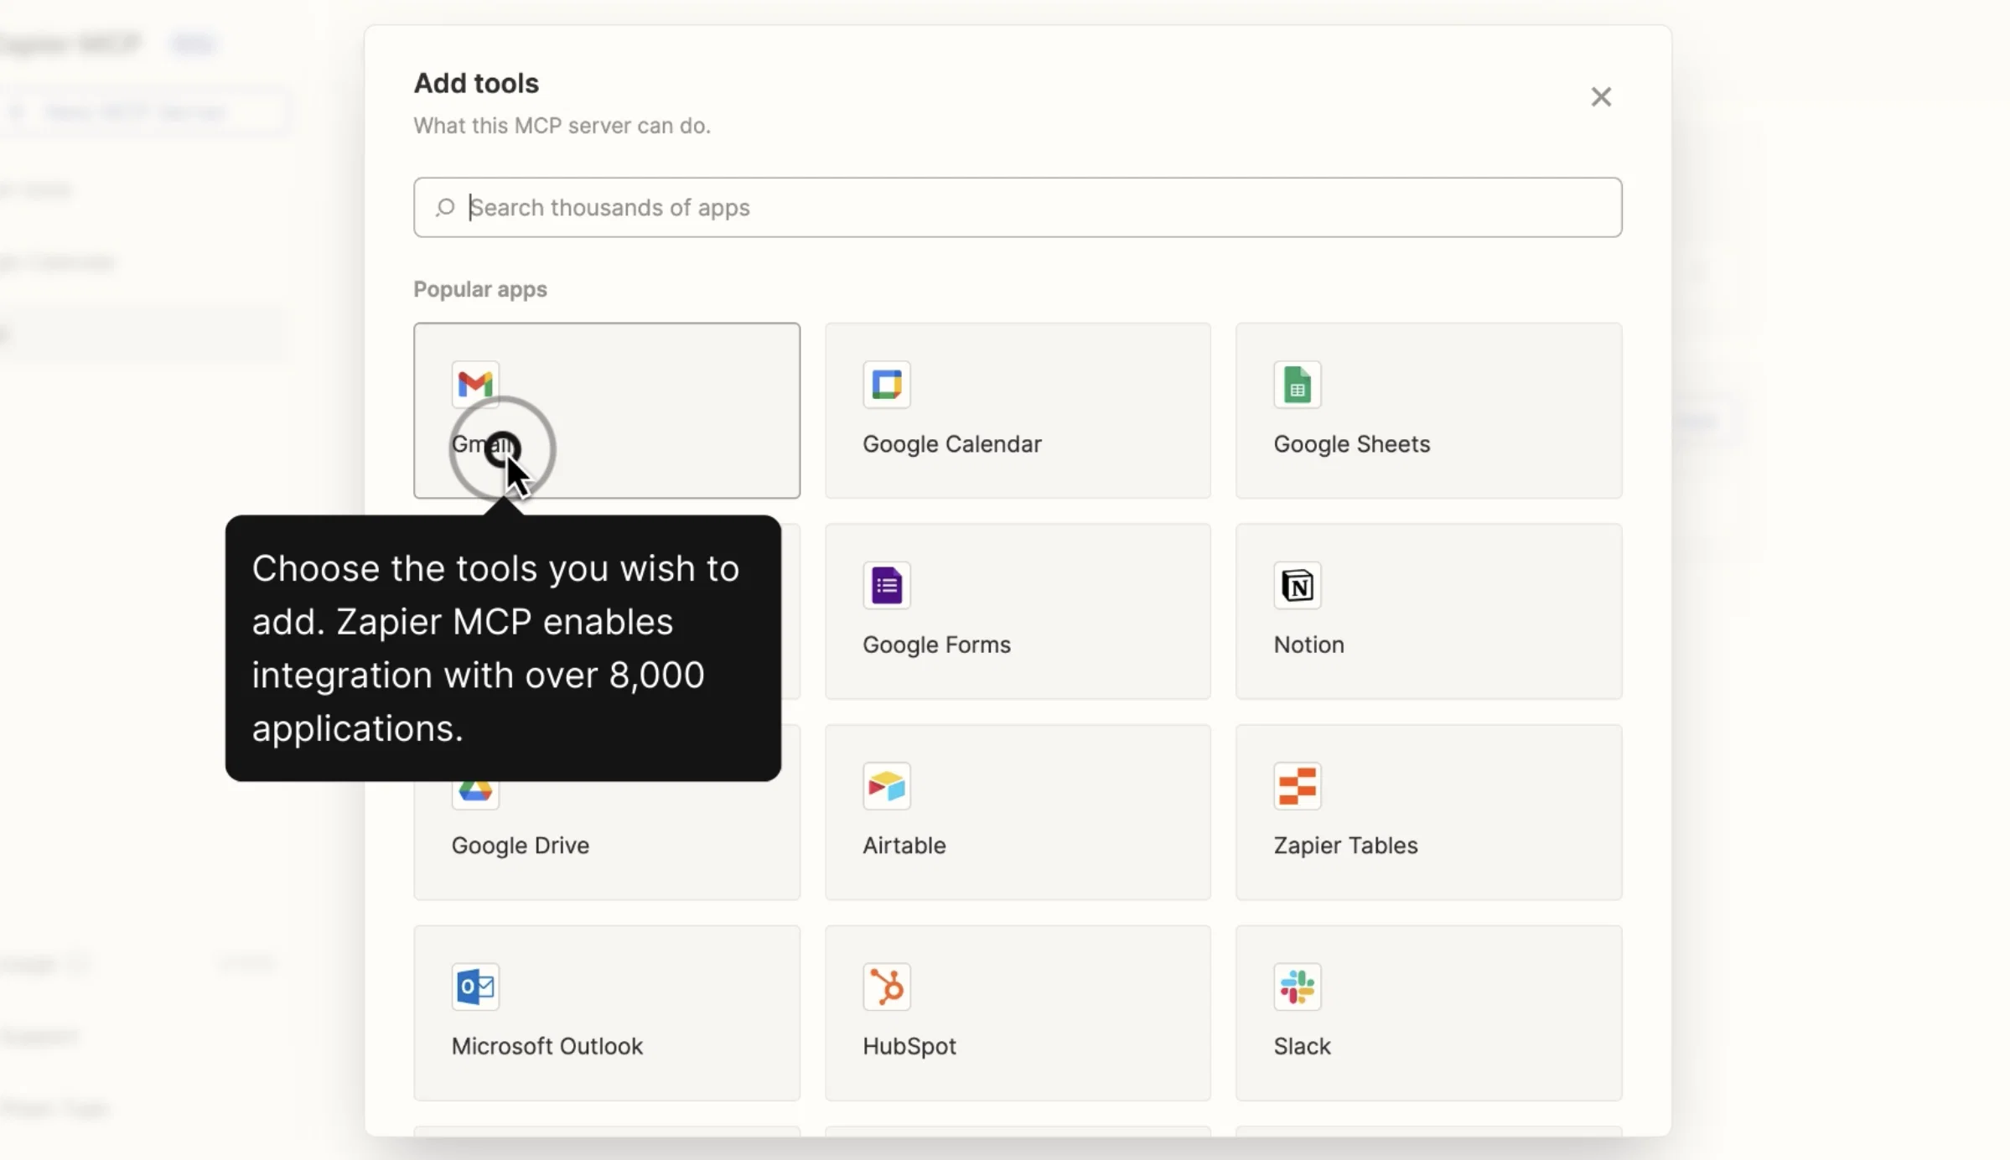Click the Popular apps heading
Image resolution: width=2010 pixels, height=1160 pixels.
click(x=479, y=289)
